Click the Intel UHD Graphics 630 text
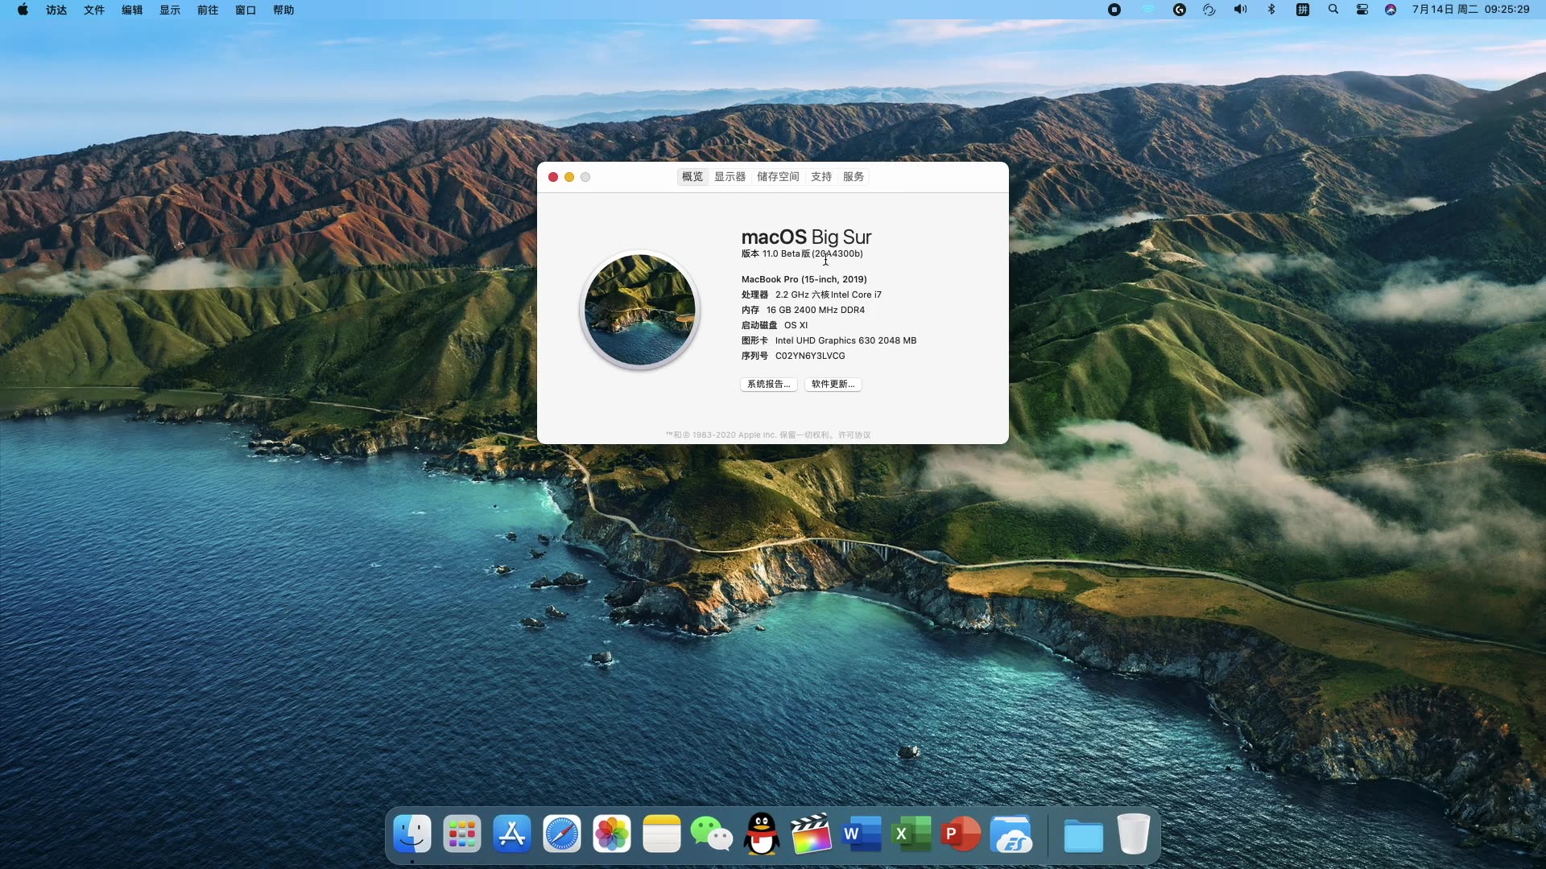The height and width of the screenshot is (869, 1546). pos(825,340)
